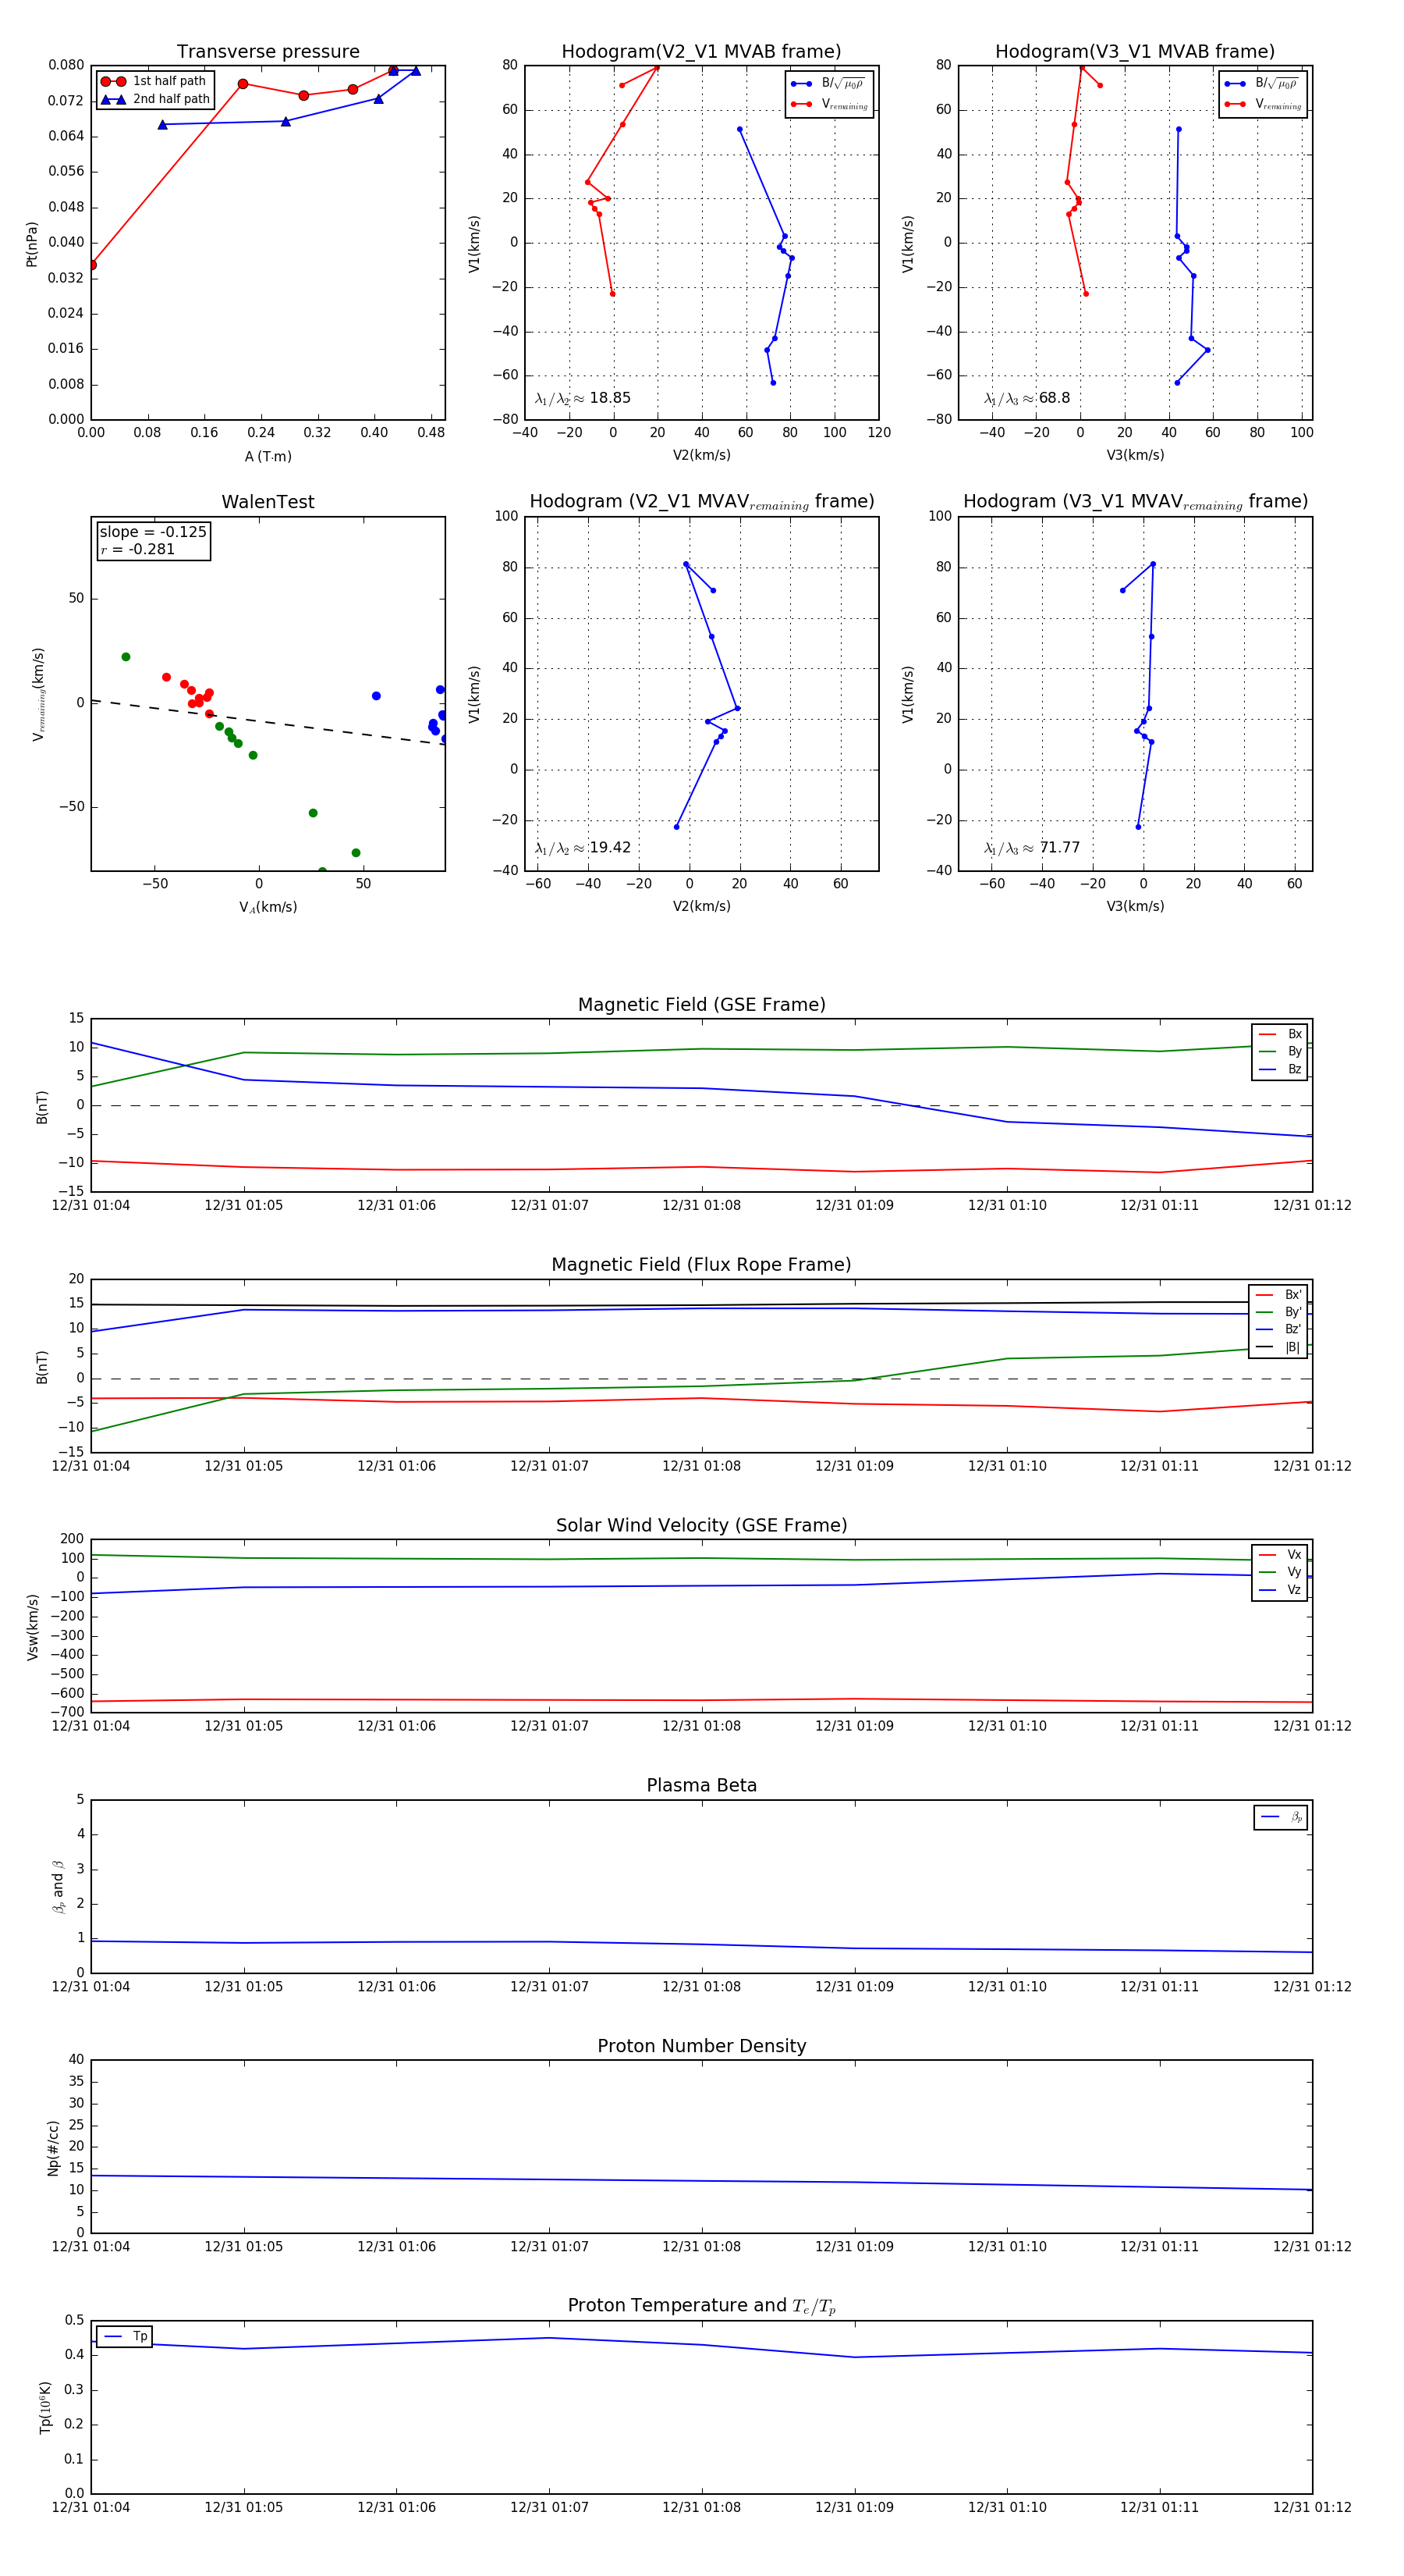
Task: Click the 'Magnetic Field (Flux Rope Frame)' title
Action: point(701,1265)
